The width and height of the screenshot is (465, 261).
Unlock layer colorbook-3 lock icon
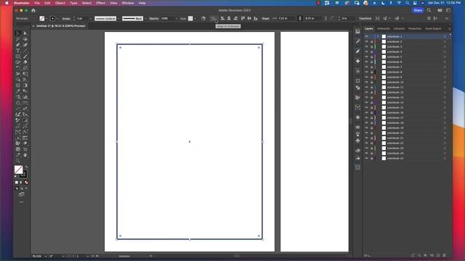371,46
